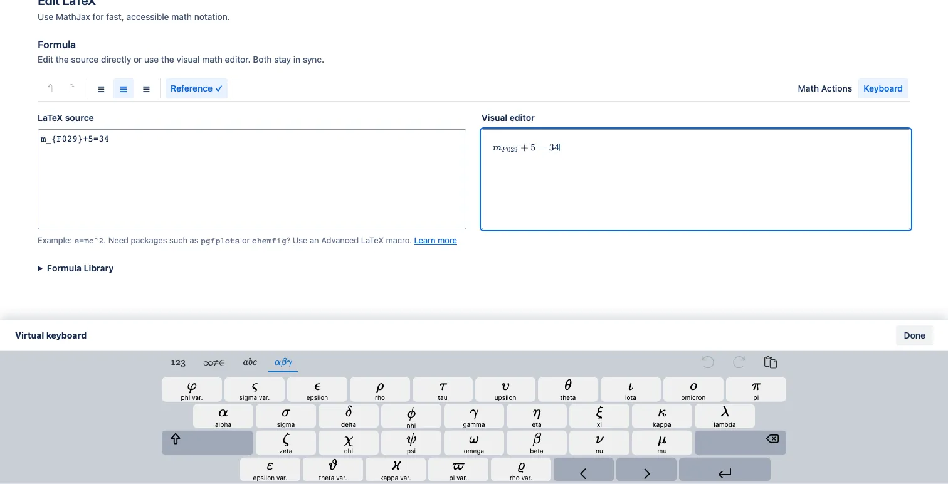This screenshot has width=948, height=484.
Task: Insert the alpha symbol
Action: pos(223,416)
